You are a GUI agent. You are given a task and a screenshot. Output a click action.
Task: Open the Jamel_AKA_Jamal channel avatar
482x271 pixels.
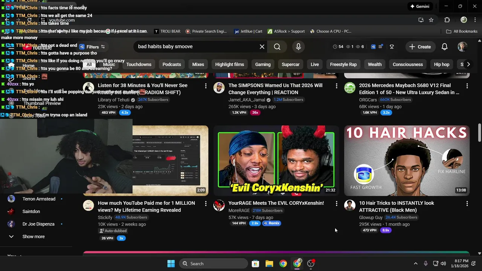(219, 88)
